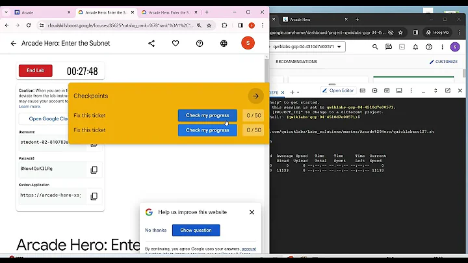Toggle side panel icon in left browser
Screen dimensions: 468x263
(x=240, y=25)
